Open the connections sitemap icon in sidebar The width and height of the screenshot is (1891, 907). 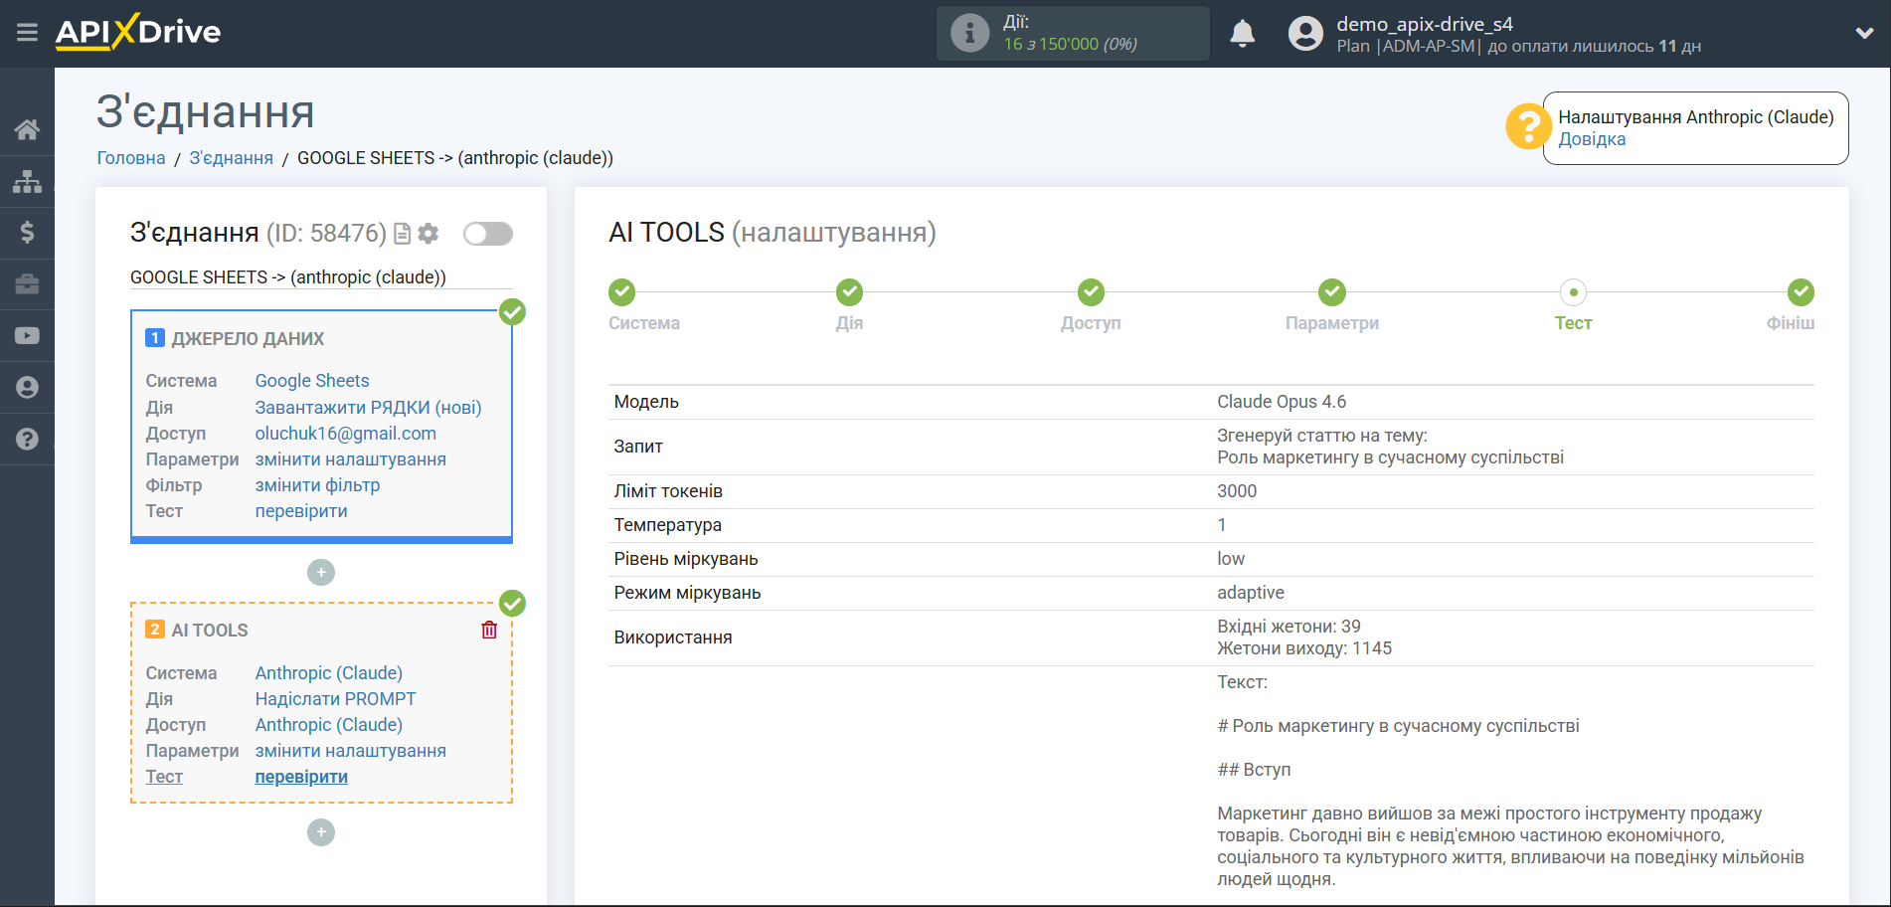(x=27, y=181)
